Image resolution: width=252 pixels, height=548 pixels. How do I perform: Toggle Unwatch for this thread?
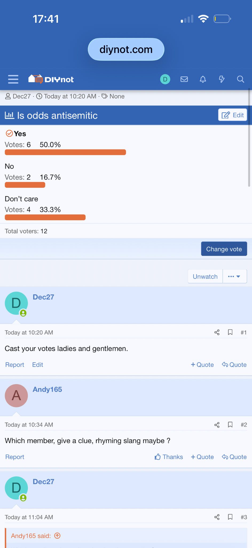click(205, 276)
